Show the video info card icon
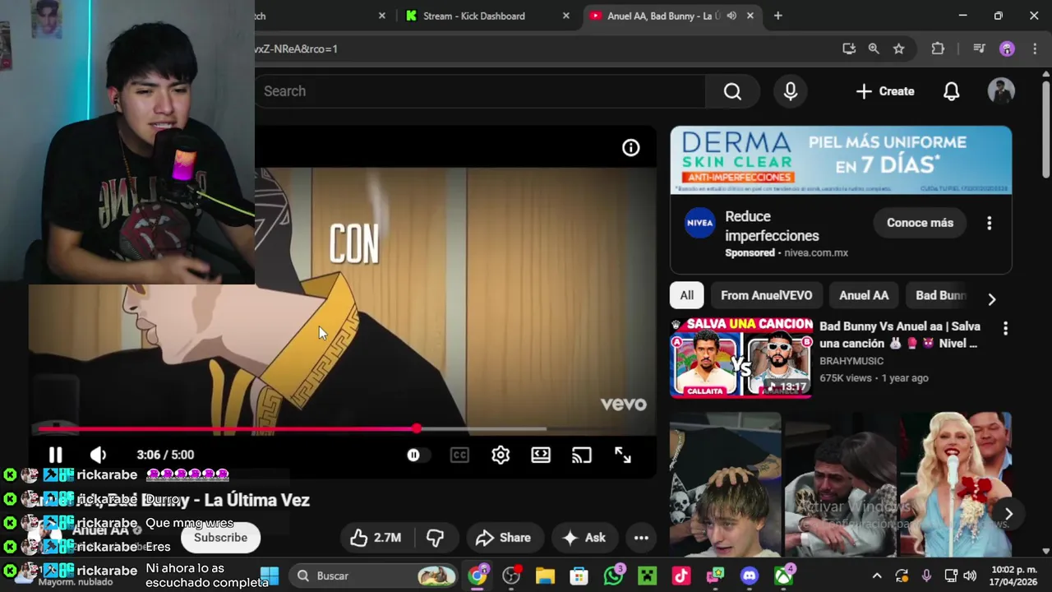Viewport: 1052px width, 592px height. 630,148
